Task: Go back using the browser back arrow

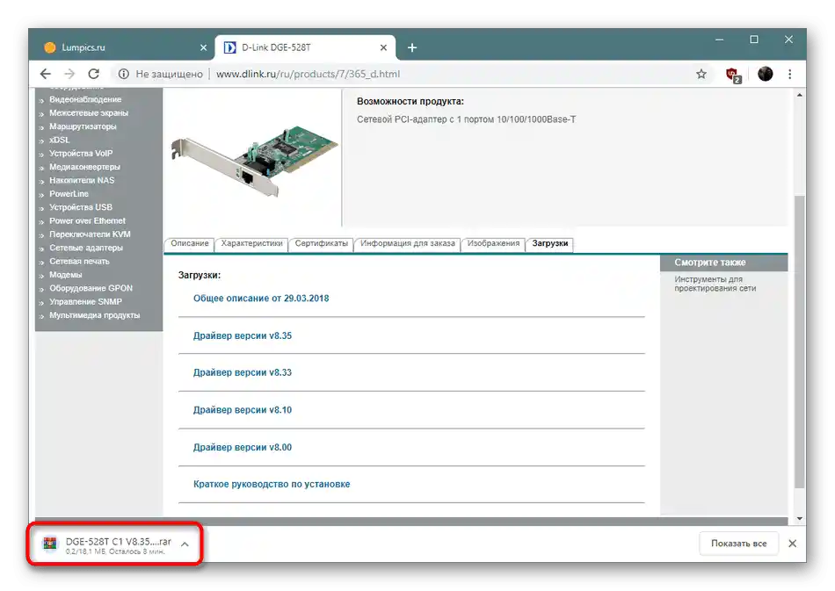Action: pos(46,74)
